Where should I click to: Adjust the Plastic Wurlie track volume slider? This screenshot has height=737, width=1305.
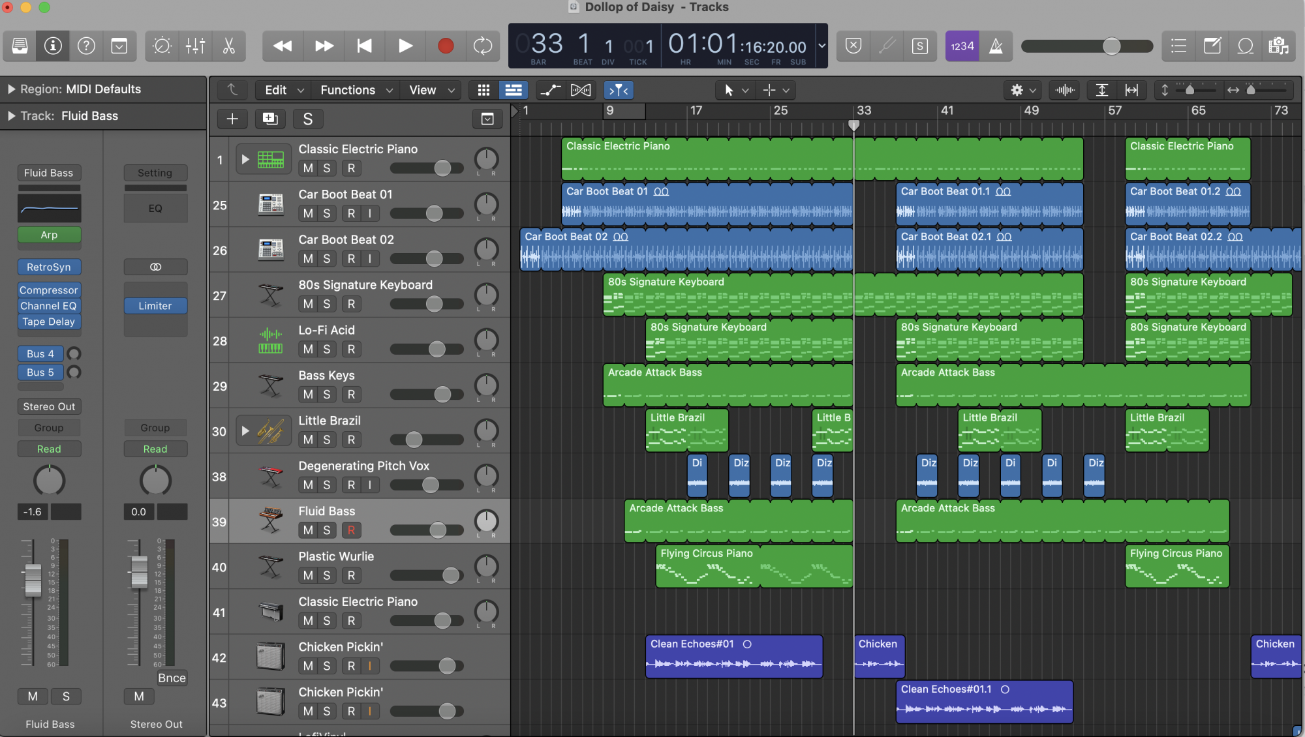pyautogui.click(x=427, y=575)
